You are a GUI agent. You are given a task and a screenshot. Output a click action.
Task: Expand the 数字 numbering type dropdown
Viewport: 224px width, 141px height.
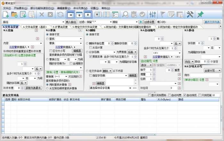click(x=147, y=65)
